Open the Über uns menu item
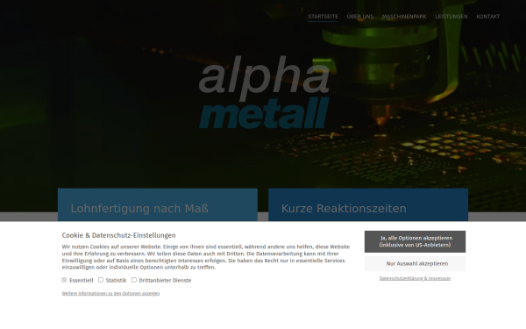This screenshot has height=329, width=526. coord(360,17)
